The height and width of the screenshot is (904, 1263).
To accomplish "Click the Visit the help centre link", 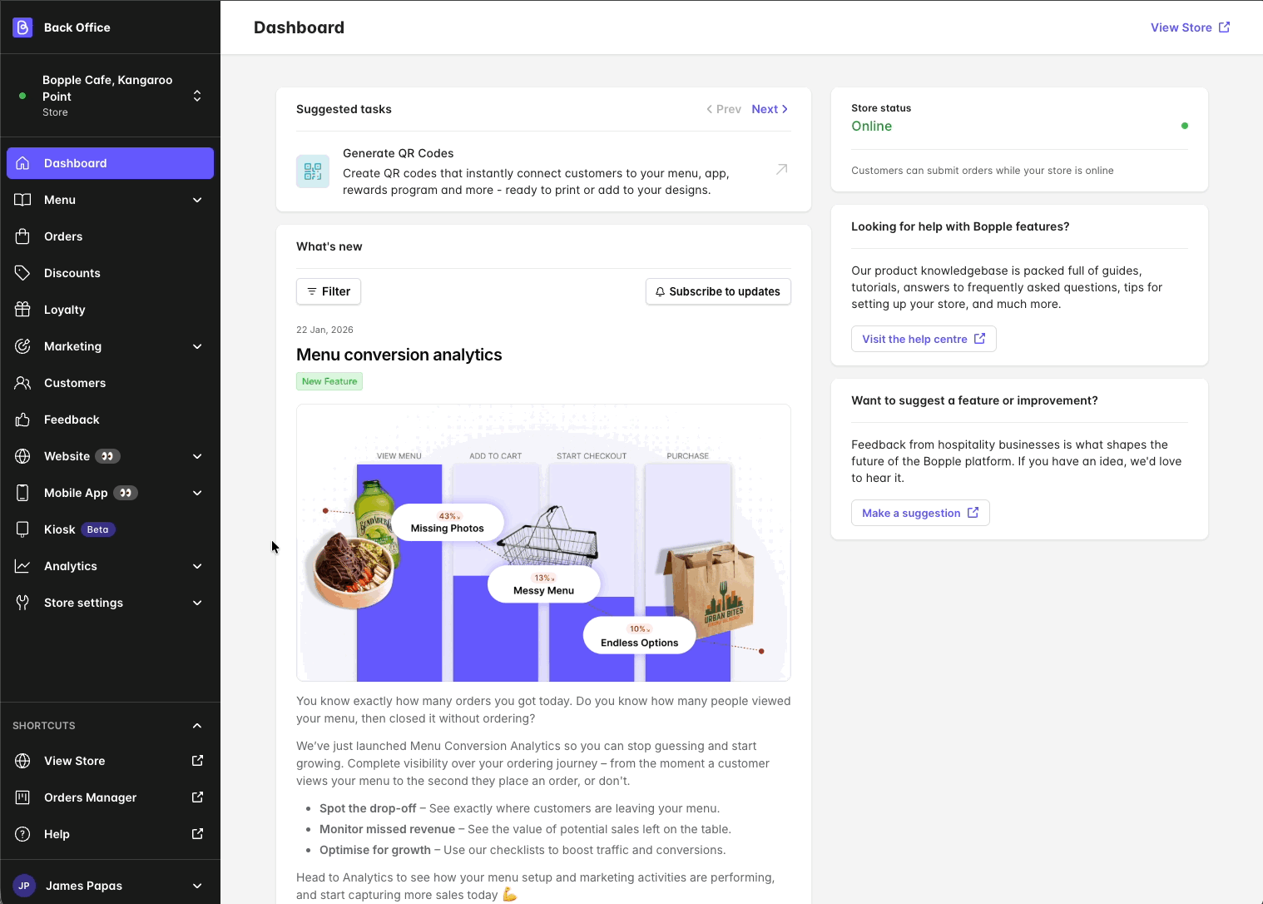I will (923, 339).
